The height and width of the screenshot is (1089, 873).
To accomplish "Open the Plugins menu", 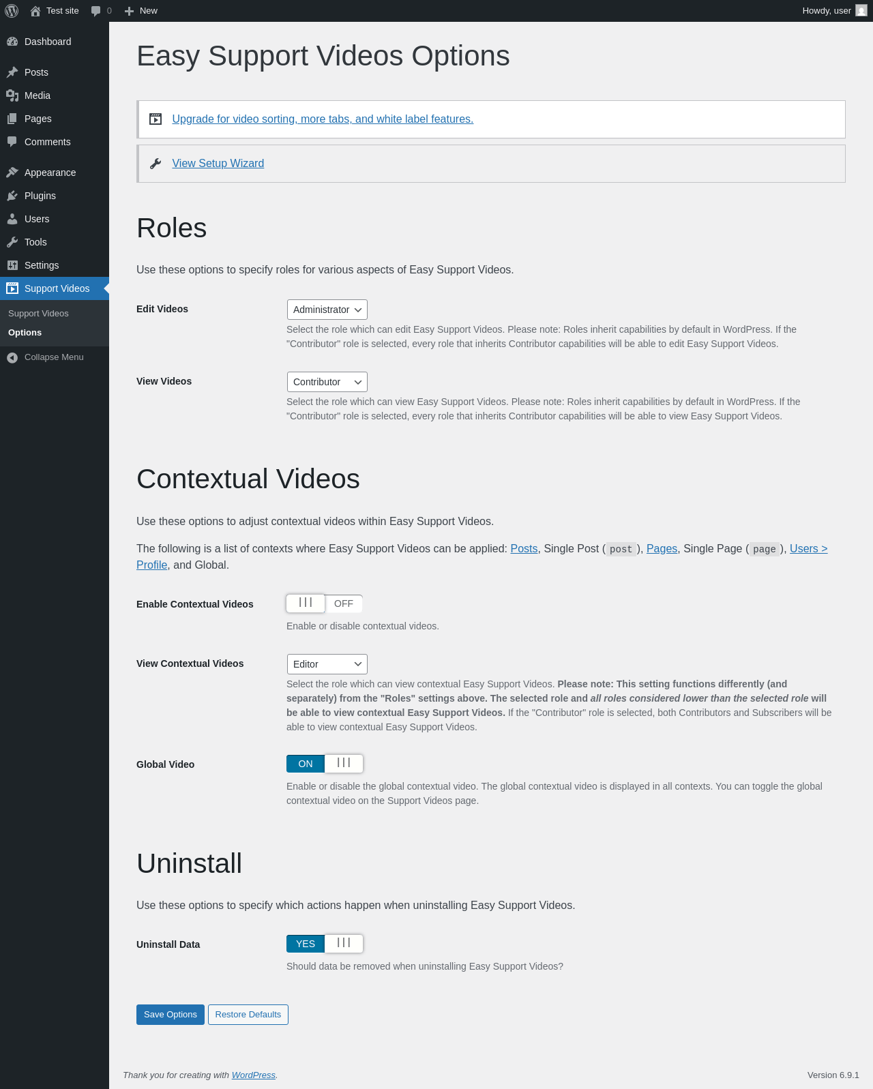I will [55, 196].
